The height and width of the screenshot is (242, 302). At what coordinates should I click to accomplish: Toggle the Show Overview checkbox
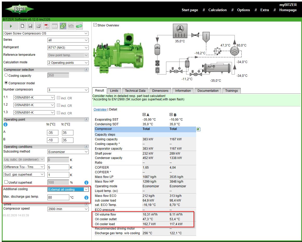(x=95, y=25)
